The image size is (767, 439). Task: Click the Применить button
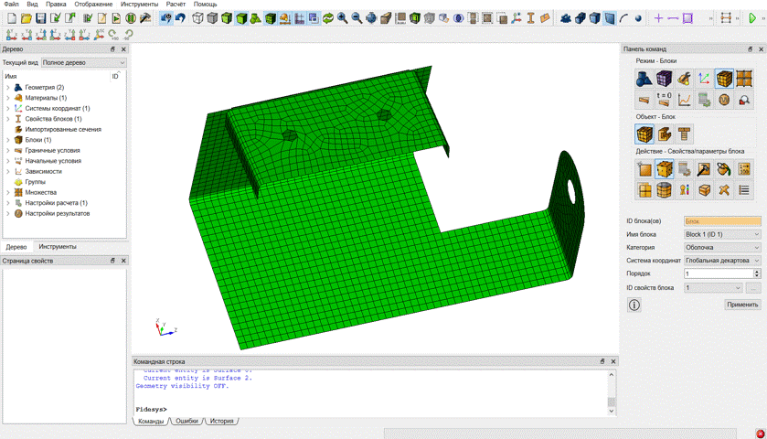pos(742,305)
